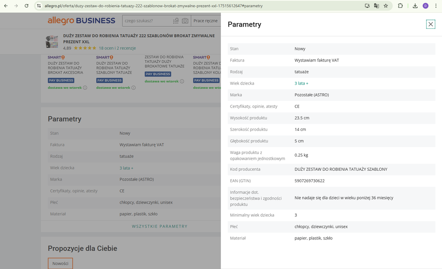Click the install app icon in address bar
442x269 pixels.
[x=367, y=6]
